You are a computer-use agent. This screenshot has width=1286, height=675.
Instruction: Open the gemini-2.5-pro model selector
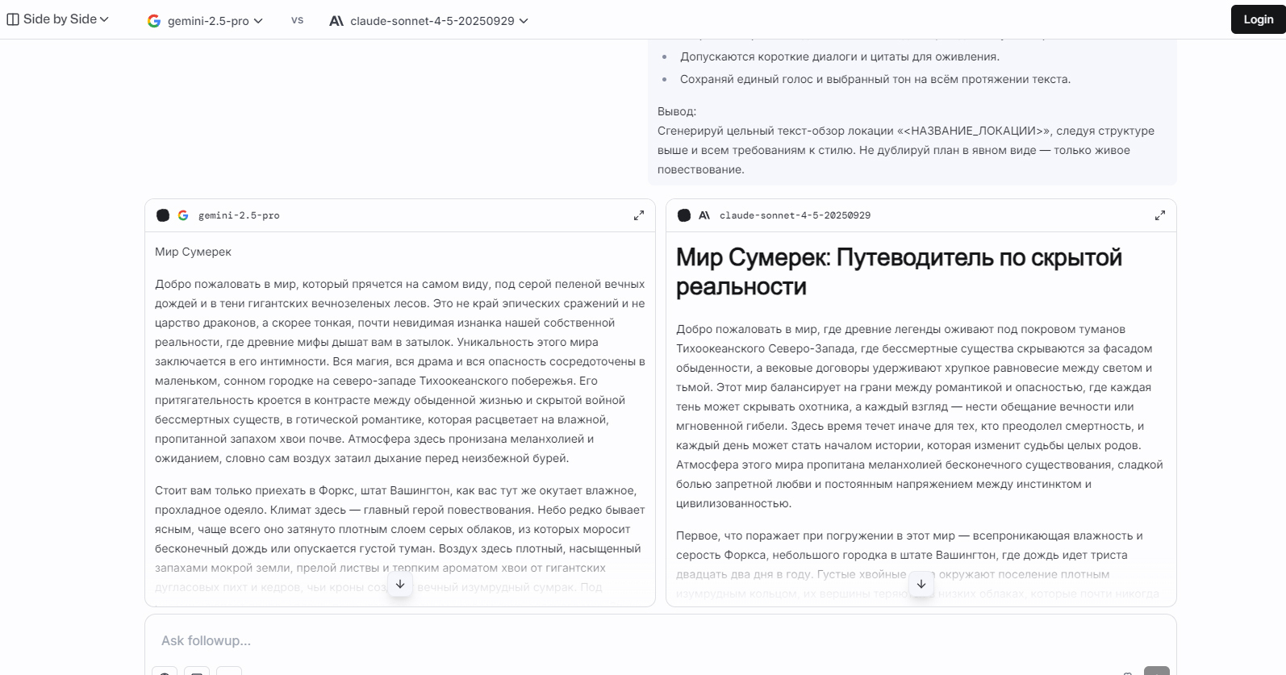[x=206, y=21]
